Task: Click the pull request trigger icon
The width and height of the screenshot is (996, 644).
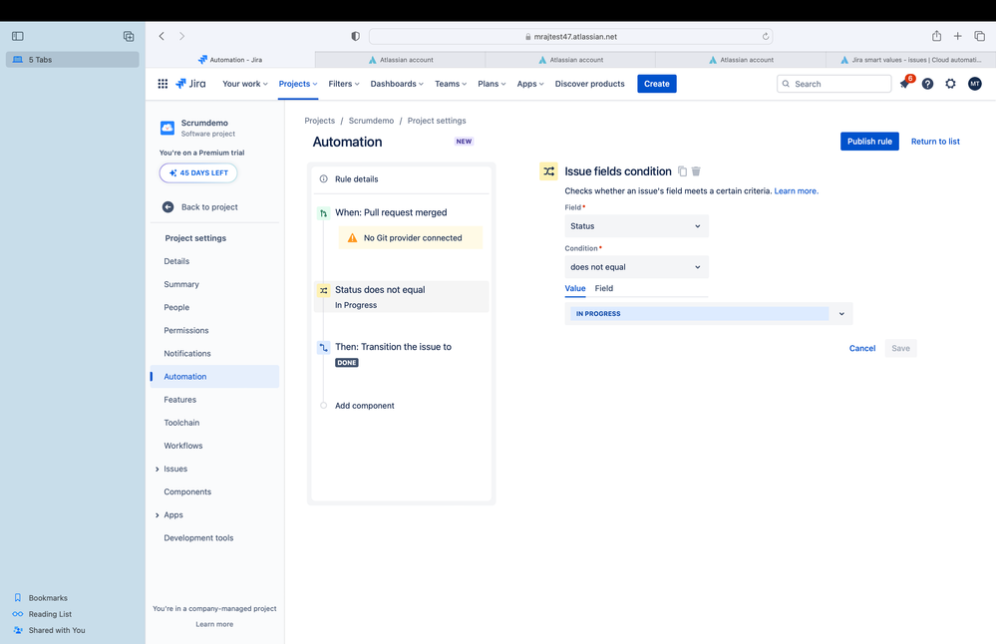Action: point(323,212)
